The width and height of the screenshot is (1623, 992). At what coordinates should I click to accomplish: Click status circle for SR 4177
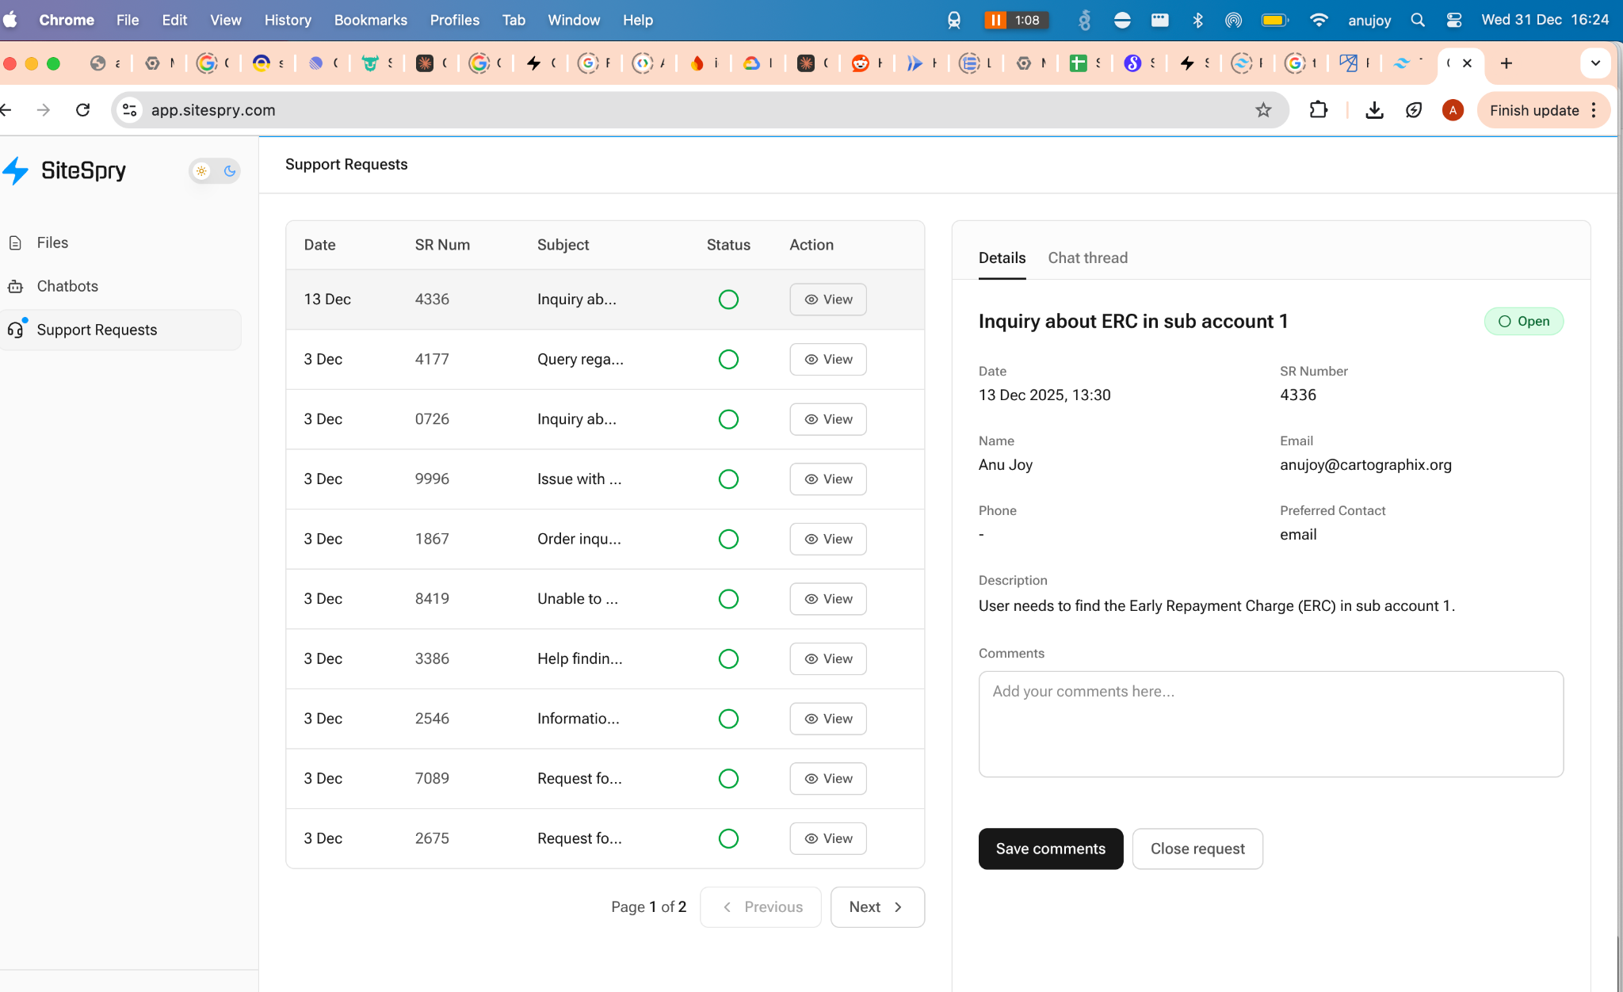(x=728, y=360)
